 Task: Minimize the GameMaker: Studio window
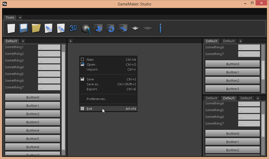point(245,3)
